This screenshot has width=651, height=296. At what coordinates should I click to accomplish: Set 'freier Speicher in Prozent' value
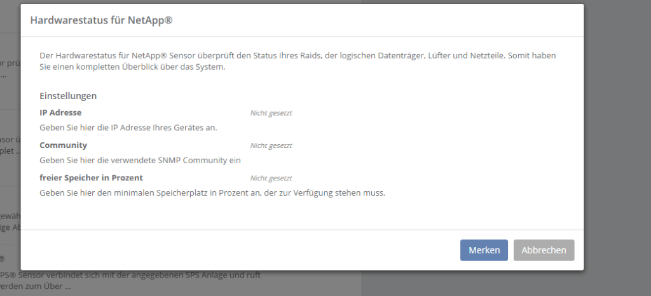[271, 178]
